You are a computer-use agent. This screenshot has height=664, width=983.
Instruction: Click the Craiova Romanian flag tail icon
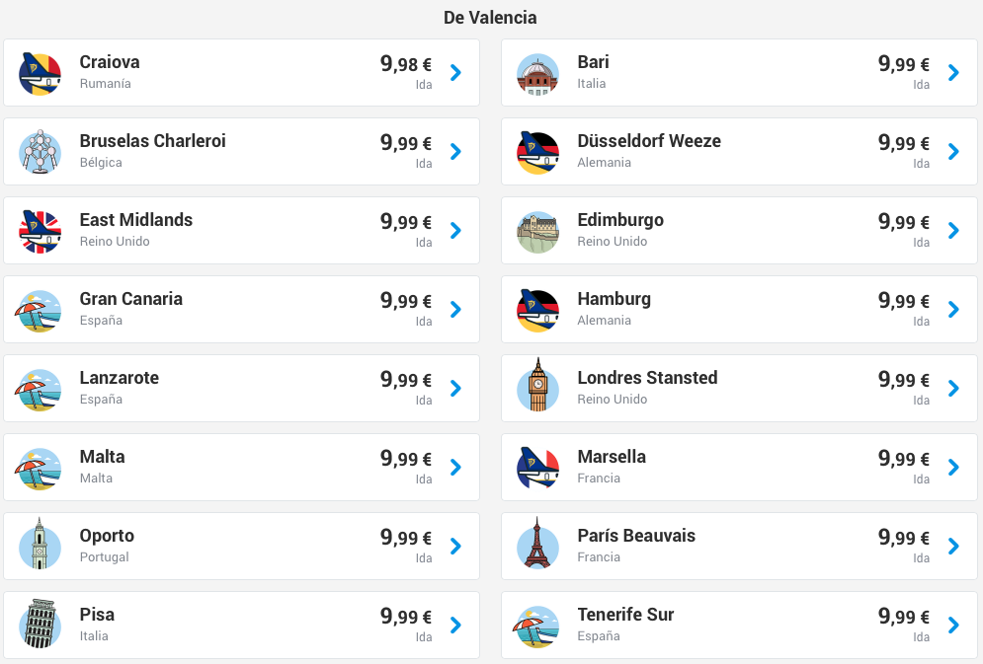click(40, 74)
